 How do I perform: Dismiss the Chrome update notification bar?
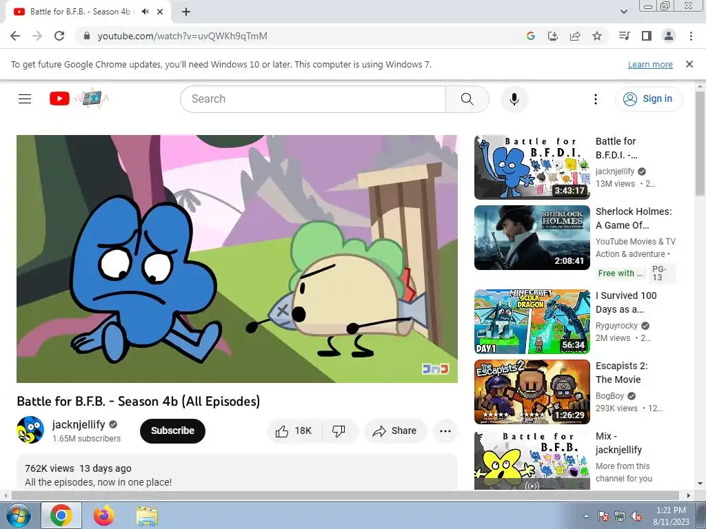(689, 64)
